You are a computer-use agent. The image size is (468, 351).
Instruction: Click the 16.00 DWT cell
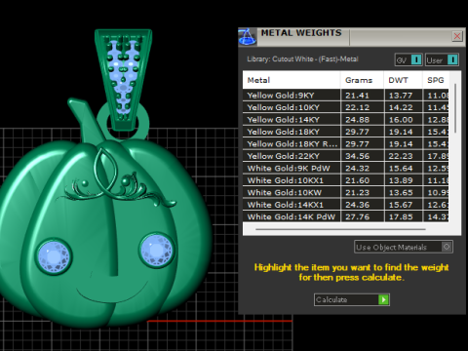(x=403, y=120)
